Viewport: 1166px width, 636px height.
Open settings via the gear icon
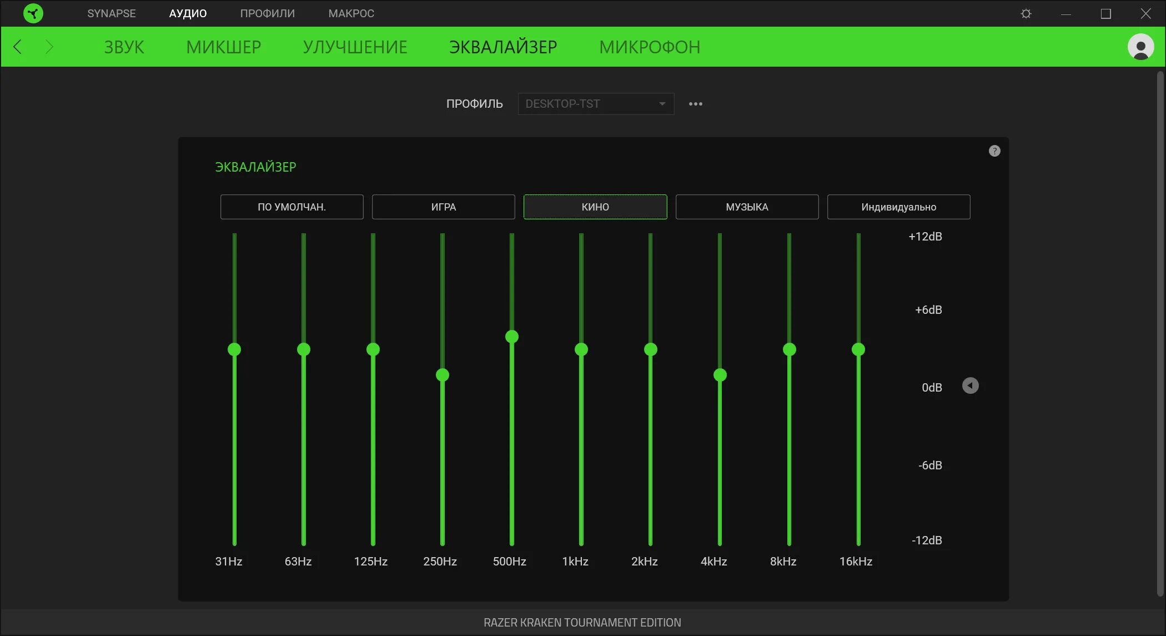[x=1026, y=13]
